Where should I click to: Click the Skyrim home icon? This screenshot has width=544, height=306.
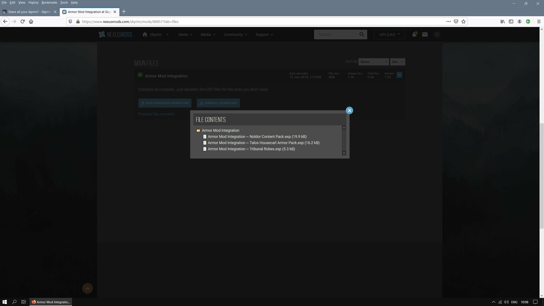click(145, 35)
